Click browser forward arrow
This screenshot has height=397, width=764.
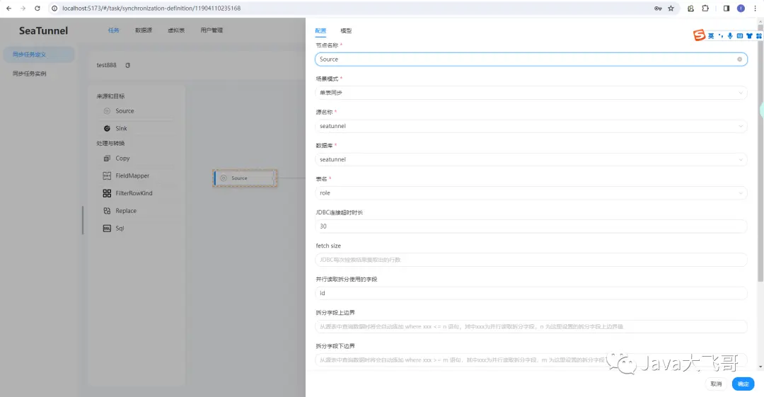tap(23, 8)
